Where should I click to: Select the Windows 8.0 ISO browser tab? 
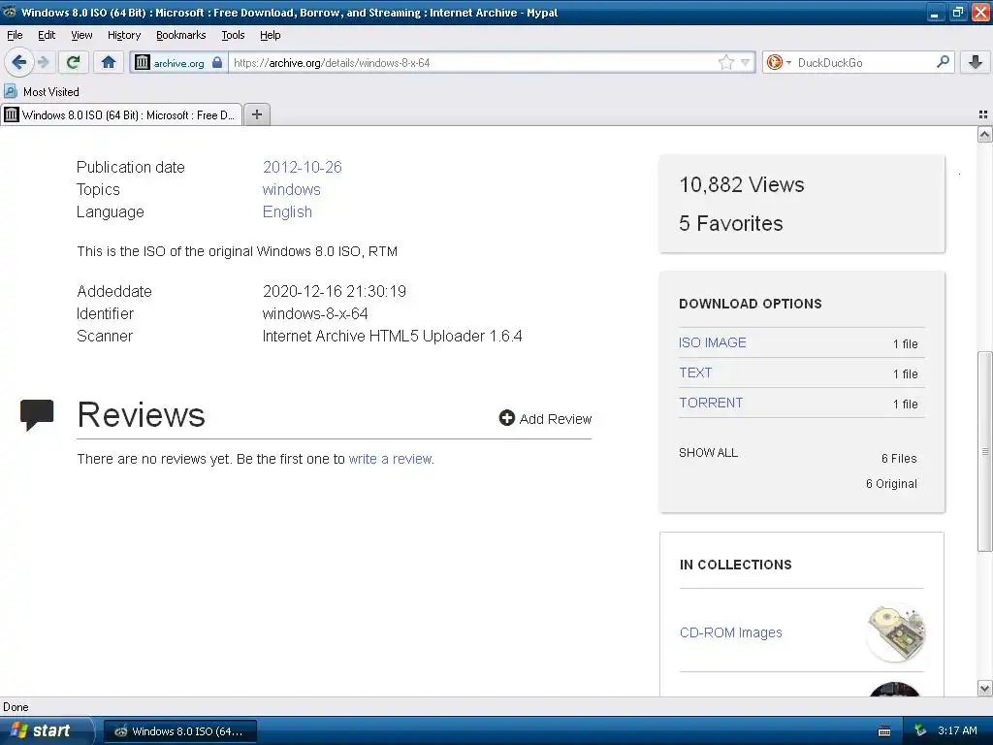(121, 114)
